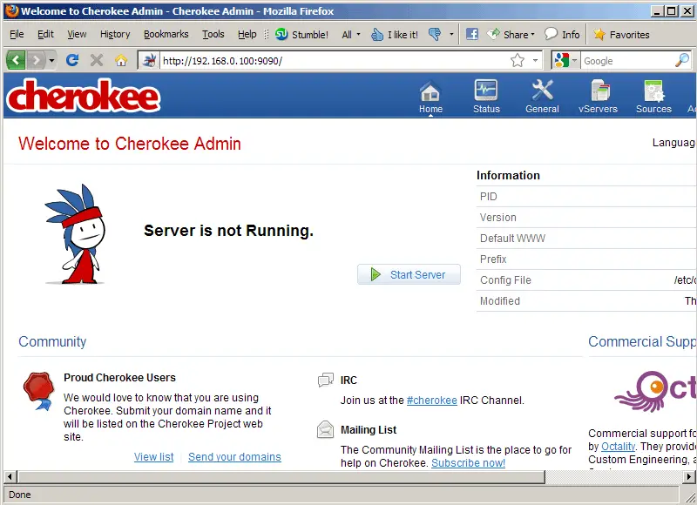This screenshot has width=697, height=505.
Task: Expand the StumbleUpon All topics dropdown
Action: click(x=351, y=35)
